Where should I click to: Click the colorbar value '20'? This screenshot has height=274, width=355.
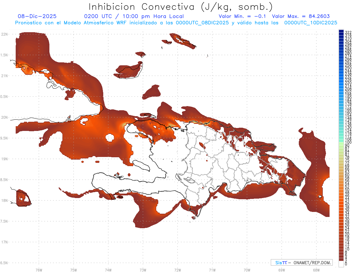347,234
